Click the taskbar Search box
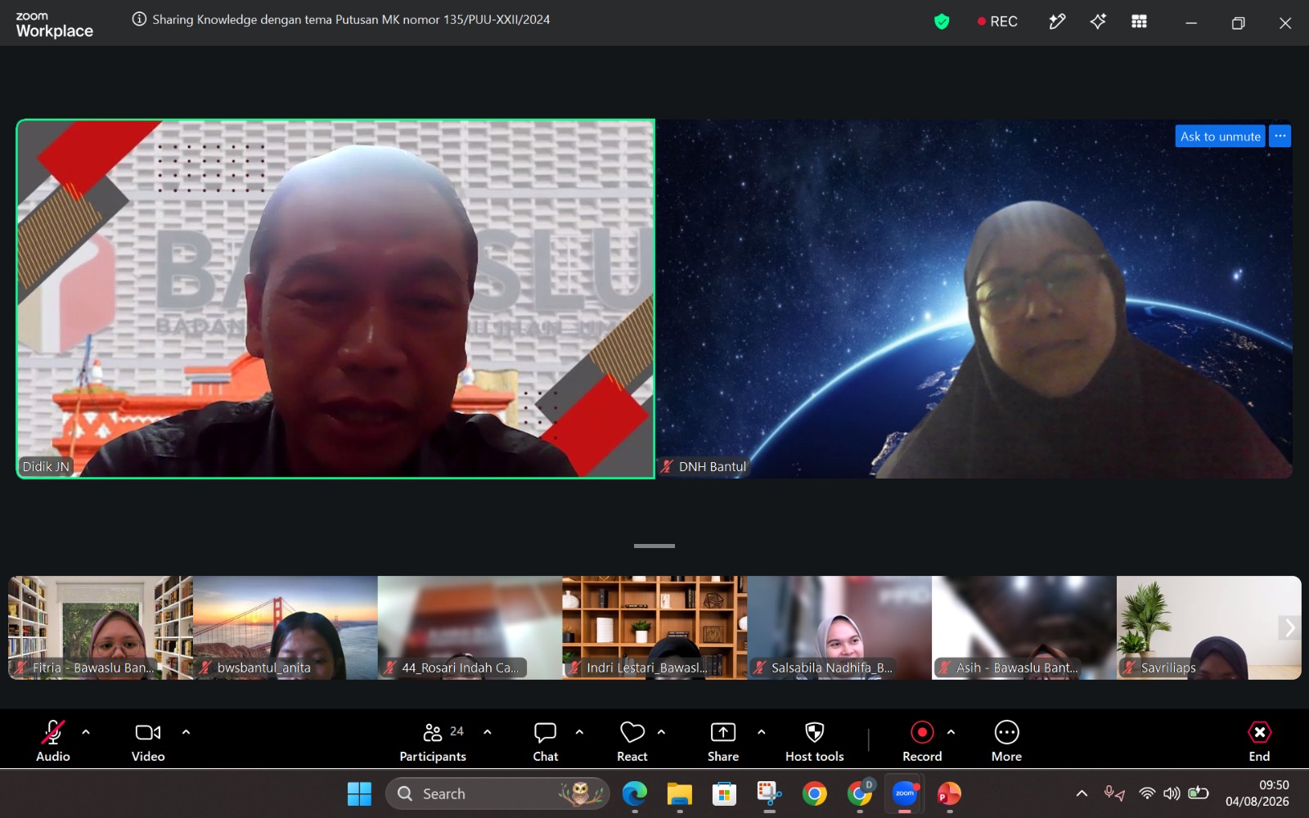The width and height of the screenshot is (1309, 818). tap(497, 793)
